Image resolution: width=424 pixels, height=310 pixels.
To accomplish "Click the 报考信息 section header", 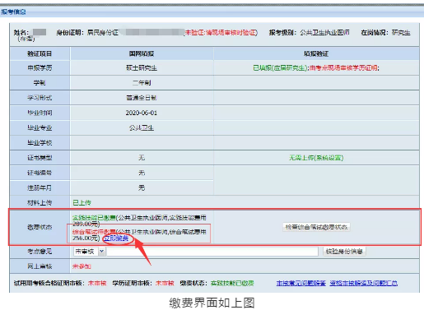I will 13,12.
